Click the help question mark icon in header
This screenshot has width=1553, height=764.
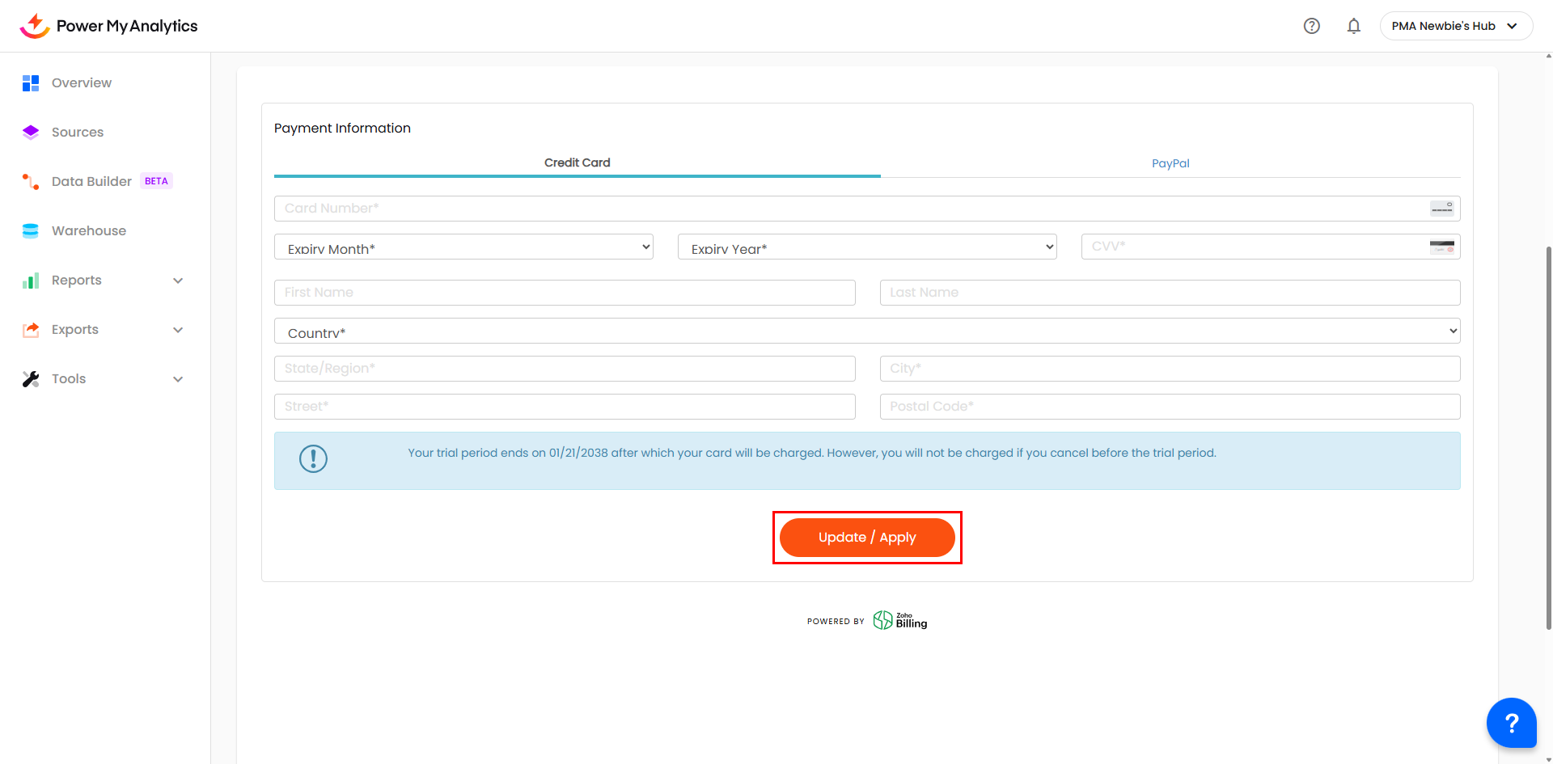pos(1311,26)
